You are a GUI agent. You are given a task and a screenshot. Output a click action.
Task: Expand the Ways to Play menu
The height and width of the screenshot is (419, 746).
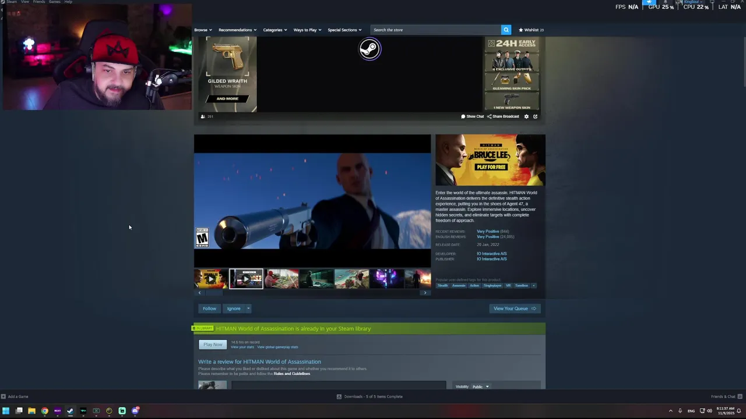307,30
